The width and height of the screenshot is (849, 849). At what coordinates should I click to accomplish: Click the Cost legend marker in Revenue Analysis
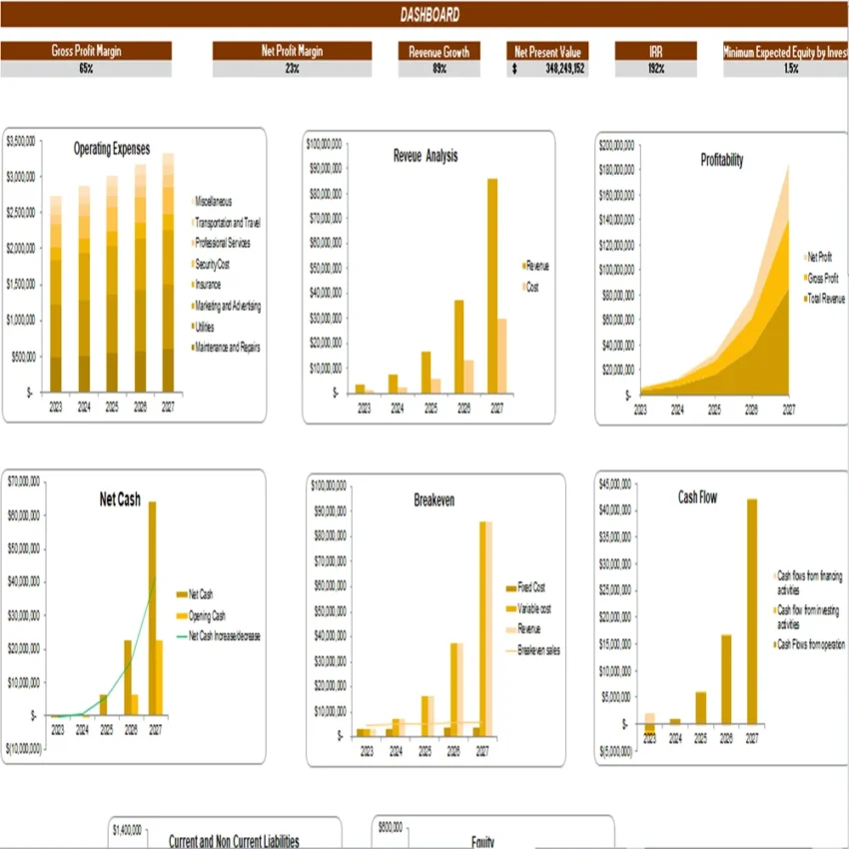pyautogui.click(x=523, y=285)
